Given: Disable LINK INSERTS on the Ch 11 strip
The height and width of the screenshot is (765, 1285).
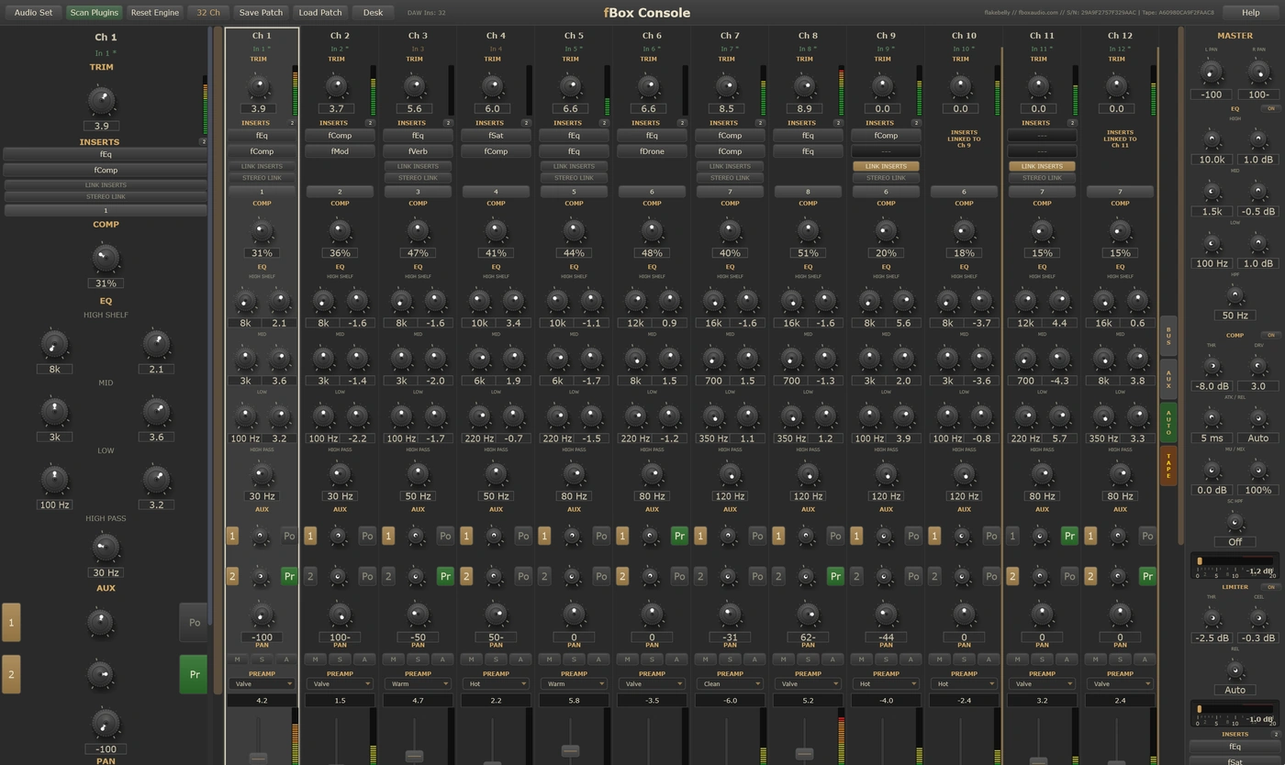Looking at the screenshot, I should (1042, 166).
